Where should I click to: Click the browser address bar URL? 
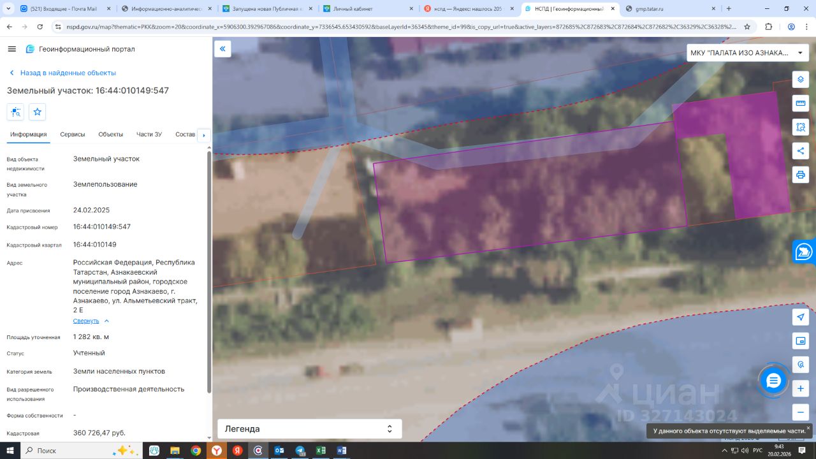(401, 27)
